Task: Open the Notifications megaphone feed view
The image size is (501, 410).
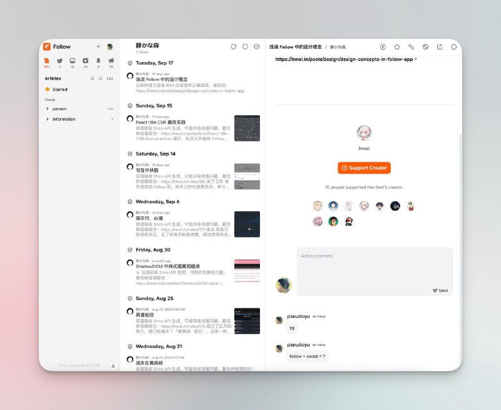Action: coord(111,61)
